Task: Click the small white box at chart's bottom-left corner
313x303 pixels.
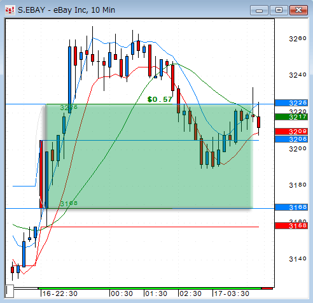Action: coord(10,292)
